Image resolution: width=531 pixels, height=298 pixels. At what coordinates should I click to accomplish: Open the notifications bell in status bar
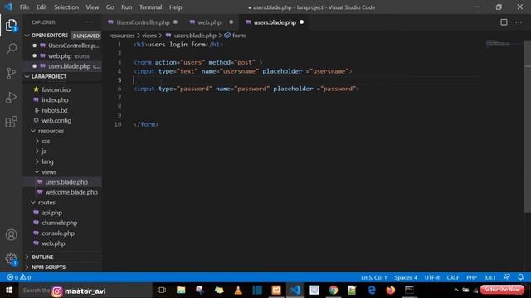click(520, 277)
